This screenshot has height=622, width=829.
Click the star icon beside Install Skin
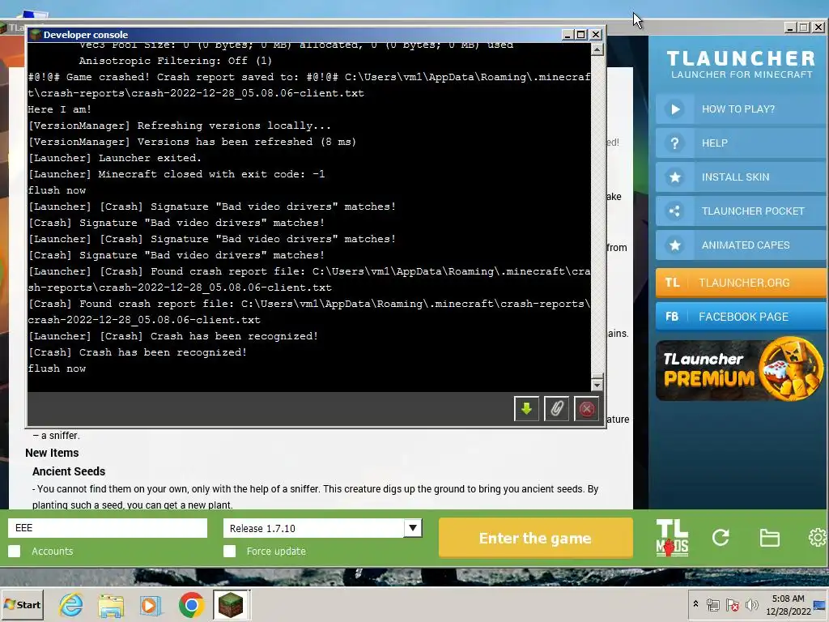pyautogui.click(x=675, y=177)
